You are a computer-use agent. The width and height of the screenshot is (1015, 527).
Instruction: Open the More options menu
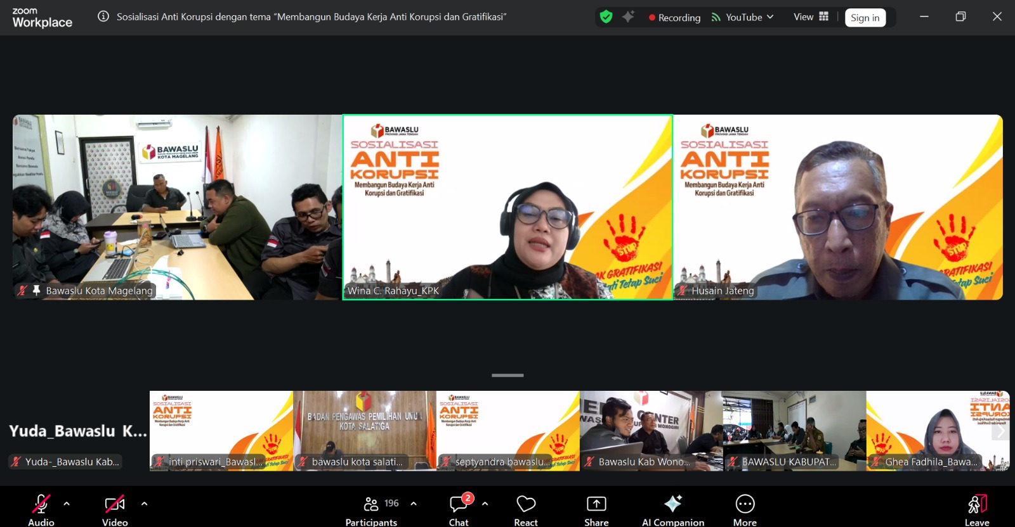pos(745,510)
